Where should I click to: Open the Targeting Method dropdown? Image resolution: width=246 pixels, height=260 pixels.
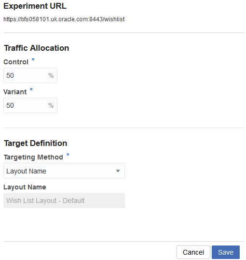click(64, 171)
